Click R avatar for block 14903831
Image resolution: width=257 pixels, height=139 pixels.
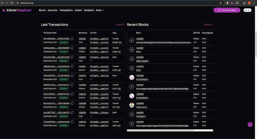132,50
